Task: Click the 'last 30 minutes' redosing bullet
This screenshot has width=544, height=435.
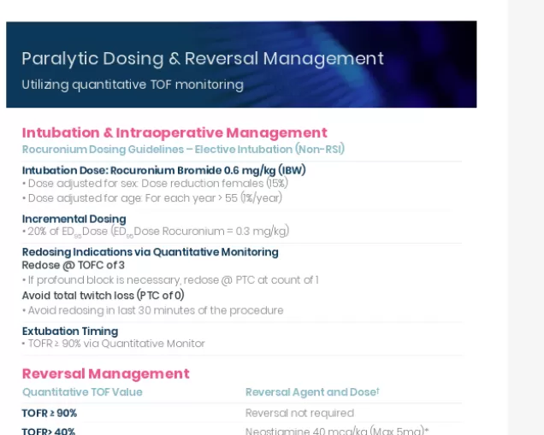Action: click(152, 310)
